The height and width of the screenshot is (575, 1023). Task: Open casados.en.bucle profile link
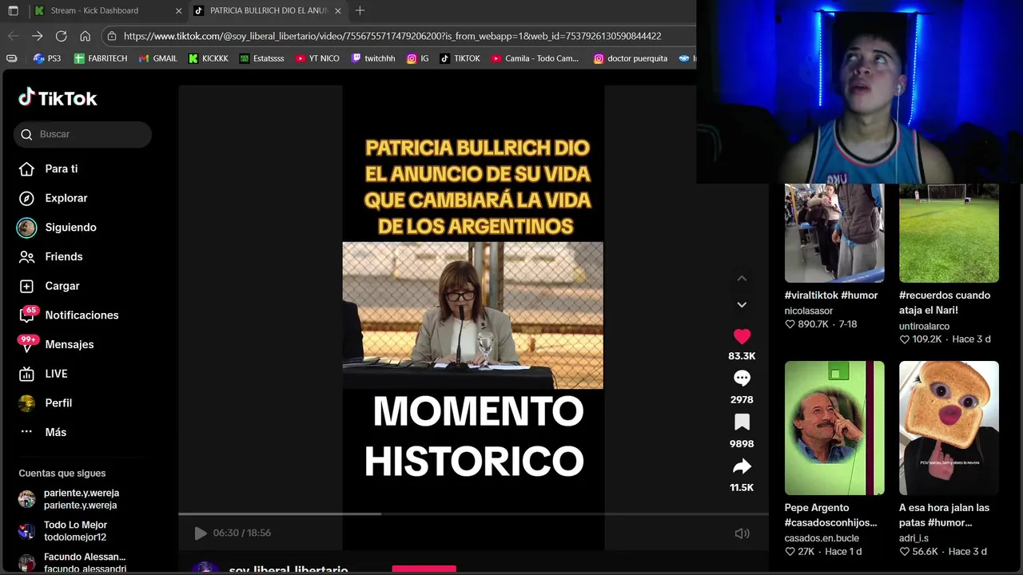click(822, 538)
